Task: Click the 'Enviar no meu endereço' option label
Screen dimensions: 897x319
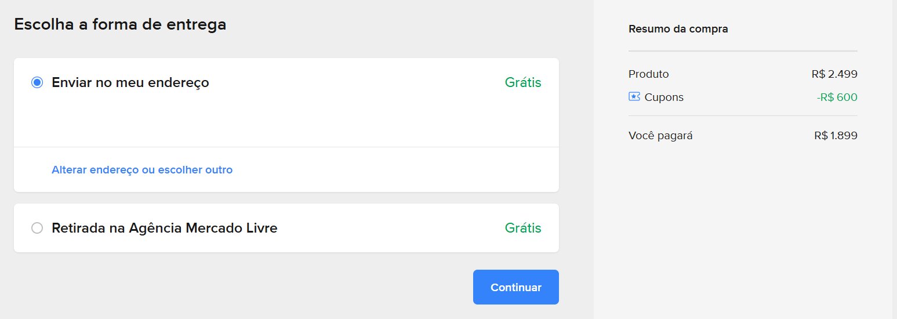Action: [130, 82]
